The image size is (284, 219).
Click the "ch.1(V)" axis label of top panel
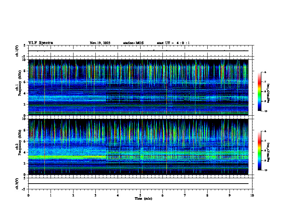(17, 51)
